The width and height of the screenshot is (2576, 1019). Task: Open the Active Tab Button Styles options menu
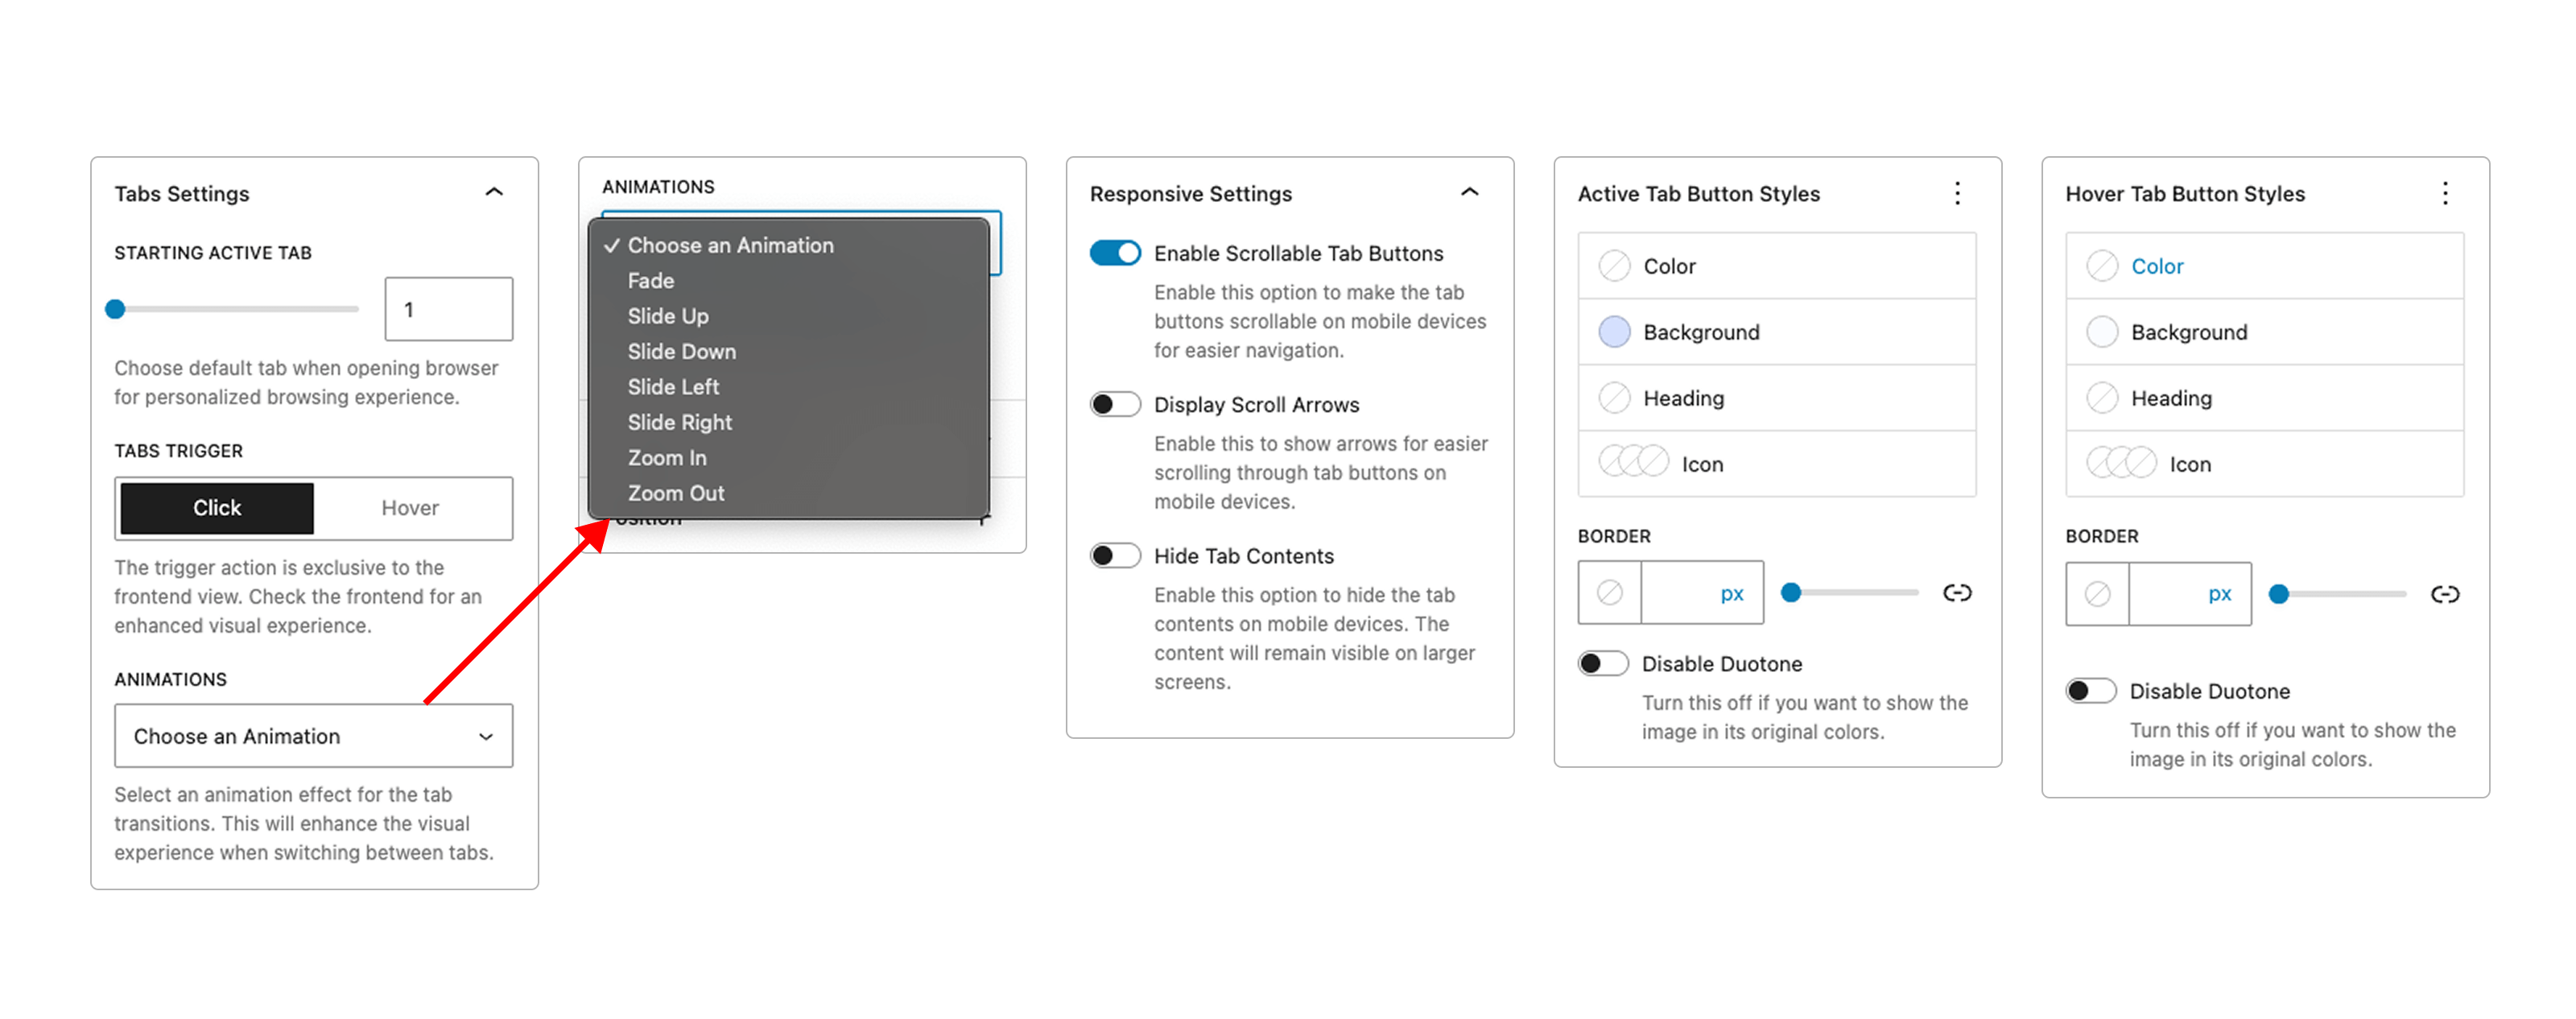(1958, 193)
